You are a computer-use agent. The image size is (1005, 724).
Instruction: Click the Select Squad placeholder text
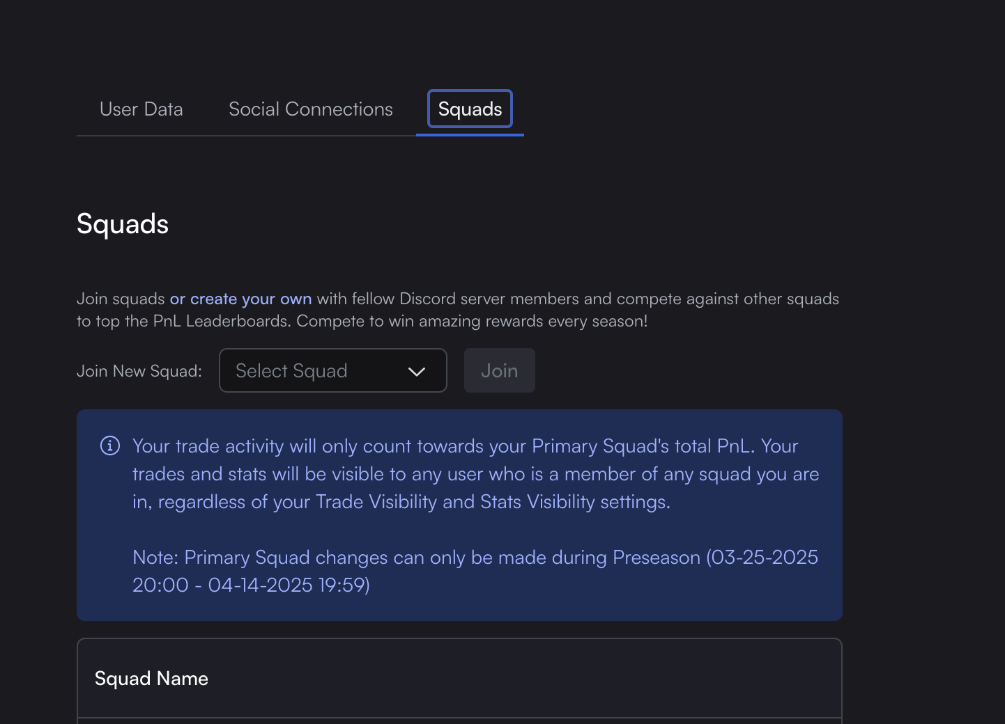coord(291,371)
